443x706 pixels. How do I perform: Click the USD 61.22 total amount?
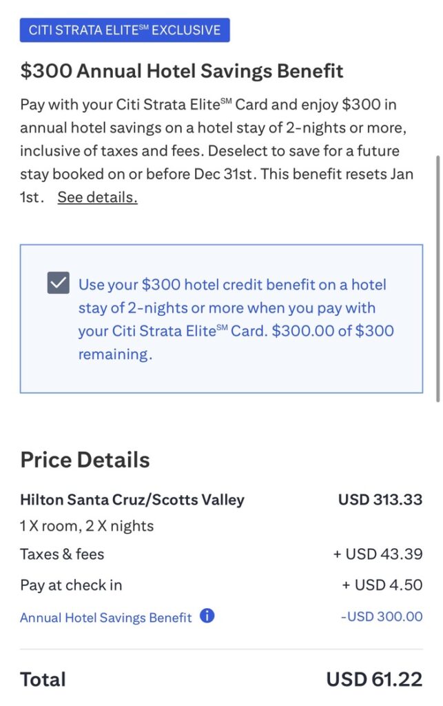point(374,679)
